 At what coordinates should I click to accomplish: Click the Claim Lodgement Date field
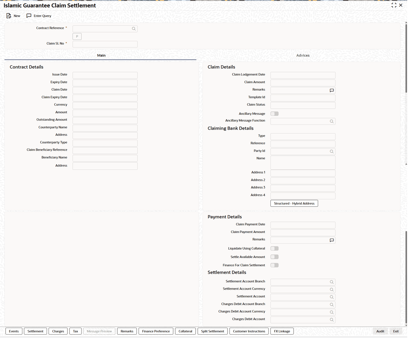[x=303, y=75]
